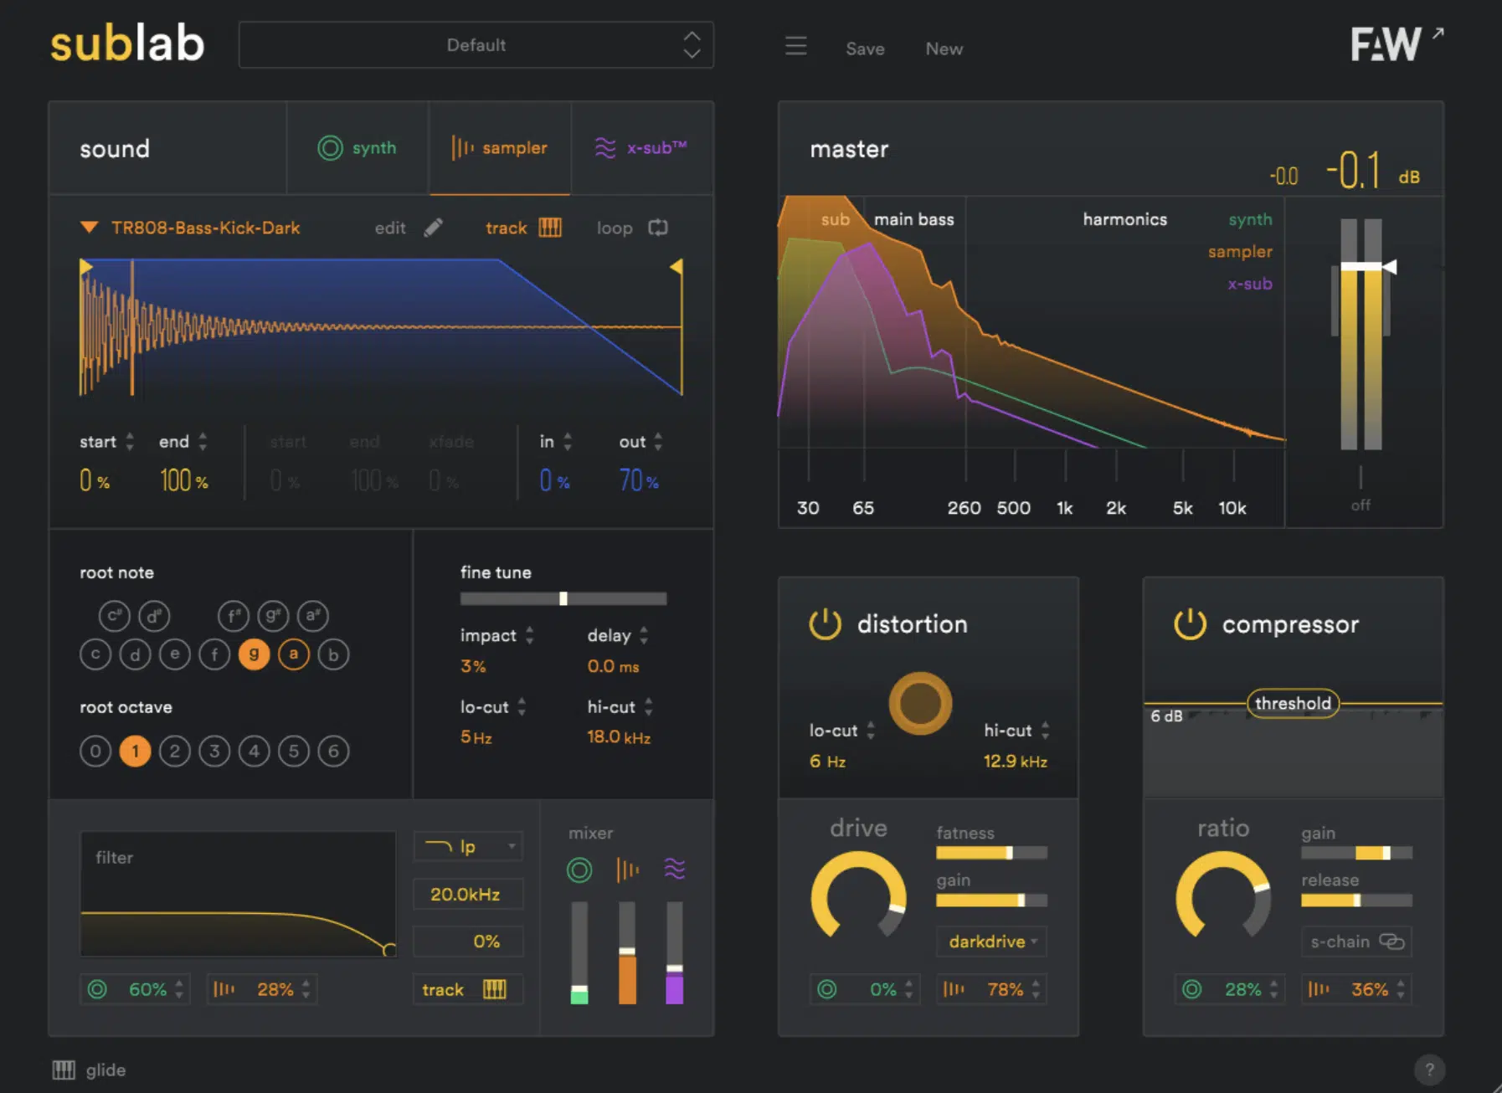This screenshot has height=1093, width=1502.
Task: Click the filter synth amount icon
Action: 98,989
